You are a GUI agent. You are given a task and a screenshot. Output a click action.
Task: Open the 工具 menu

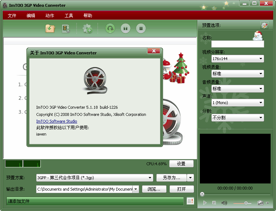click(x=69, y=15)
